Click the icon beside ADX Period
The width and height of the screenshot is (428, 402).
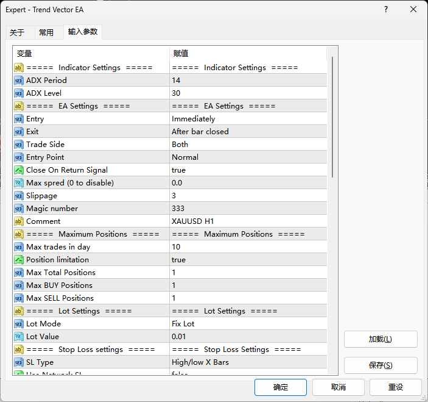[x=19, y=81]
